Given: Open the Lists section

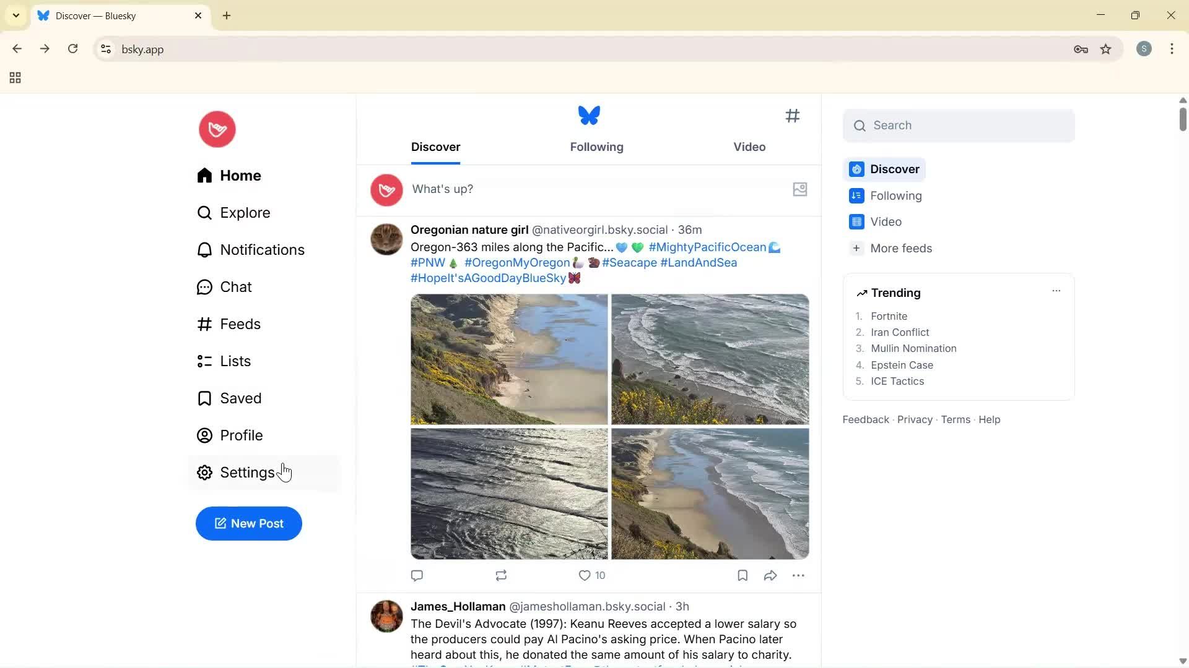Looking at the screenshot, I should [x=235, y=361].
